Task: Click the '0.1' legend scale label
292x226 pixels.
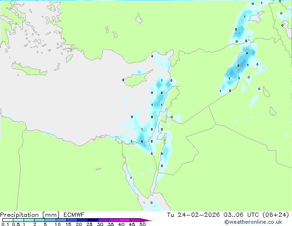Action: 5,224
